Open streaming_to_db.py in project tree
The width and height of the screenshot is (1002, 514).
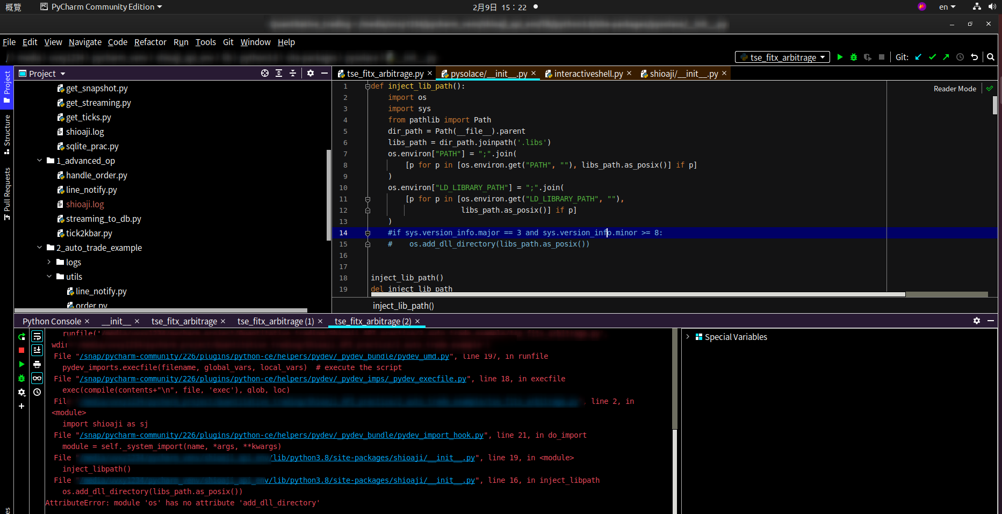click(x=103, y=219)
